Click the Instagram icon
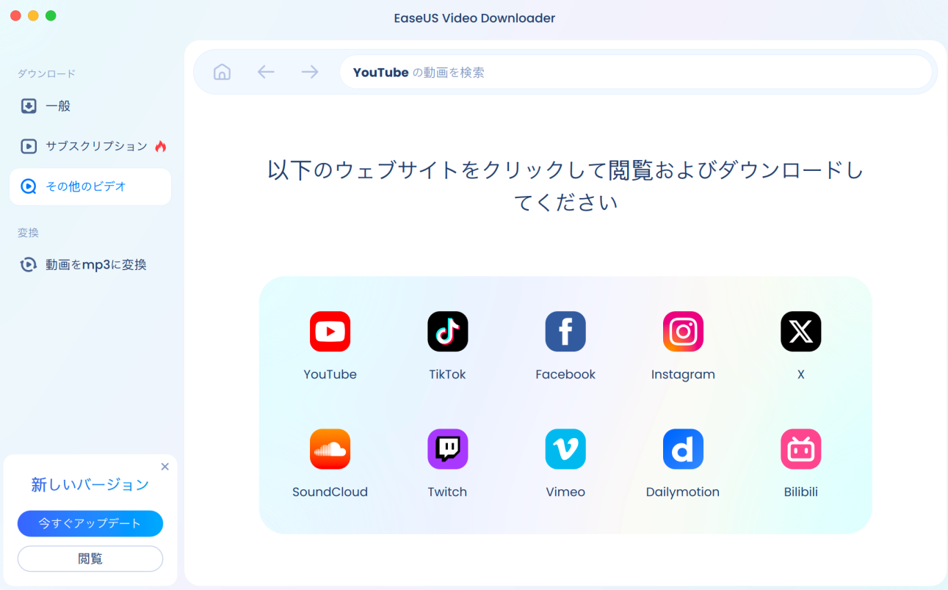The image size is (948, 590). pos(683,332)
